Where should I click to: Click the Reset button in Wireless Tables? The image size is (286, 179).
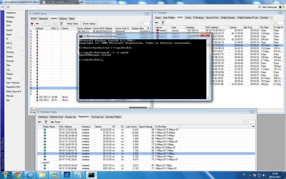56,122
